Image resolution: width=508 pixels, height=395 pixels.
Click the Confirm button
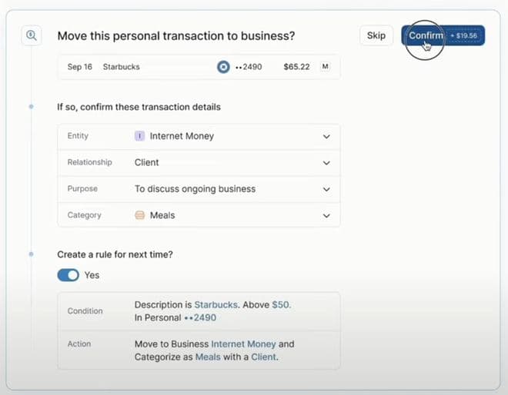(426, 36)
